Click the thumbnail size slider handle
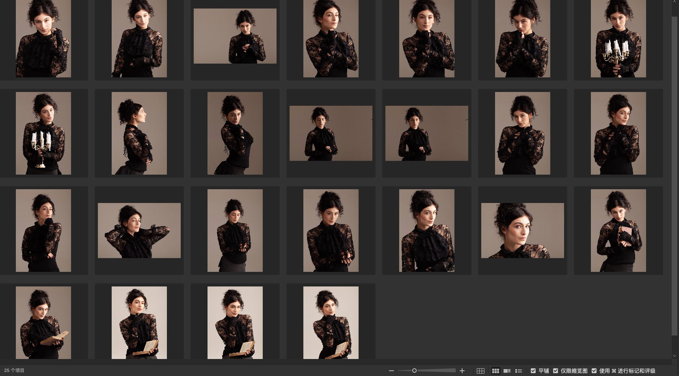 coord(414,371)
